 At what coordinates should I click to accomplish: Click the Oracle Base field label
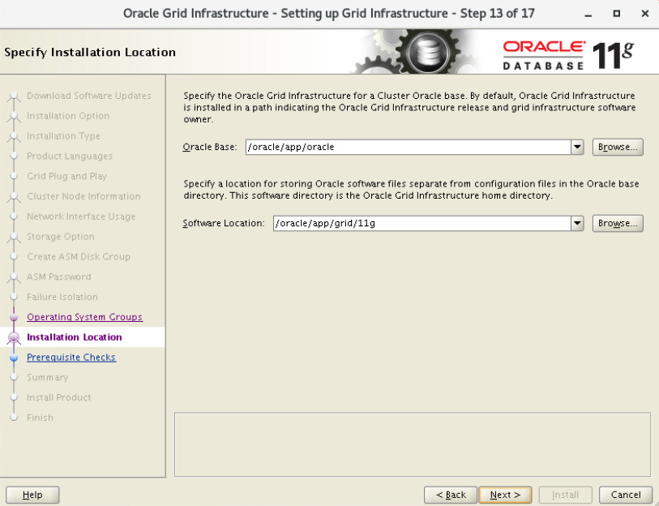pos(210,147)
